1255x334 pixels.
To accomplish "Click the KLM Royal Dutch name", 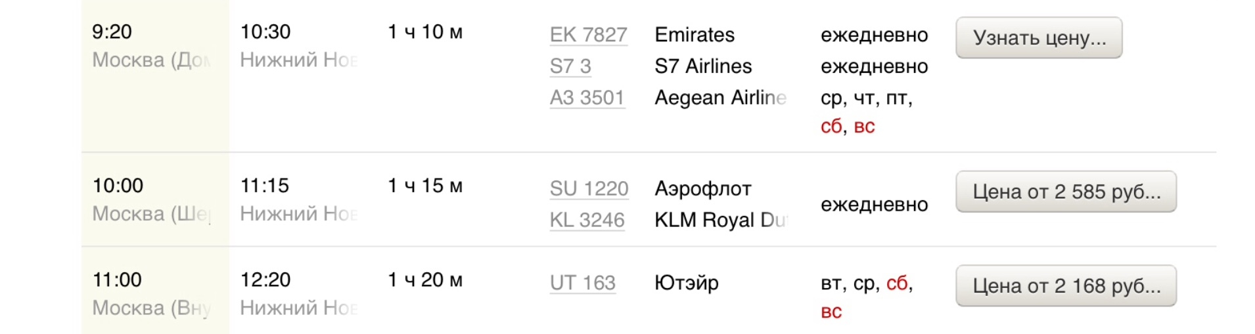I will (x=720, y=220).
